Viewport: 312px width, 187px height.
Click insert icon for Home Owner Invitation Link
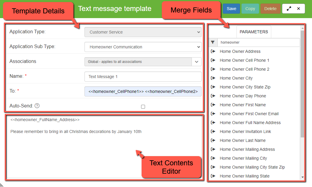click(x=213, y=131)
